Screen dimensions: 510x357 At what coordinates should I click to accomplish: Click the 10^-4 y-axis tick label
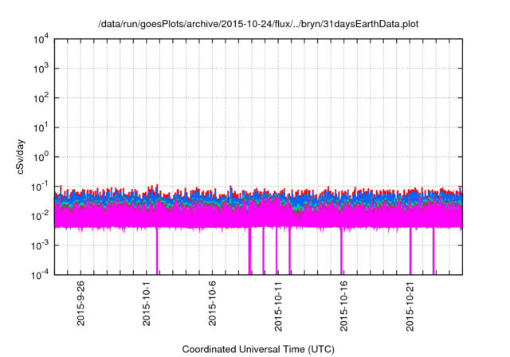[x=41, y=276]
